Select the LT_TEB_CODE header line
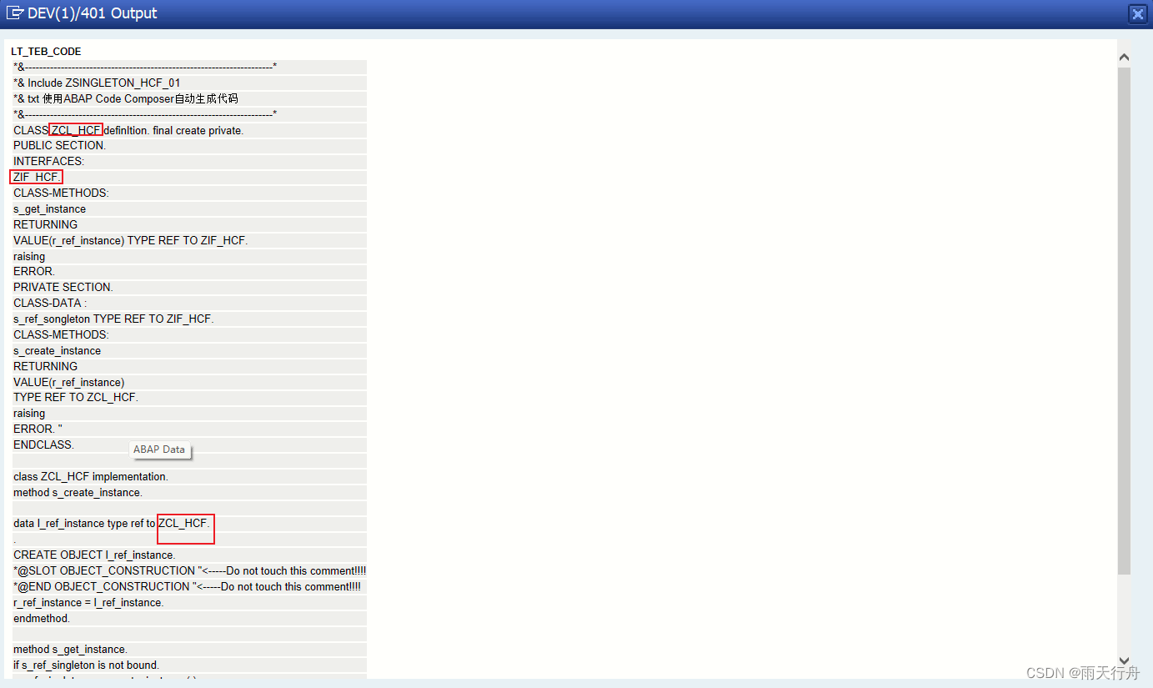This screenshot has width=1153, height=688. (x=46, y=51)
